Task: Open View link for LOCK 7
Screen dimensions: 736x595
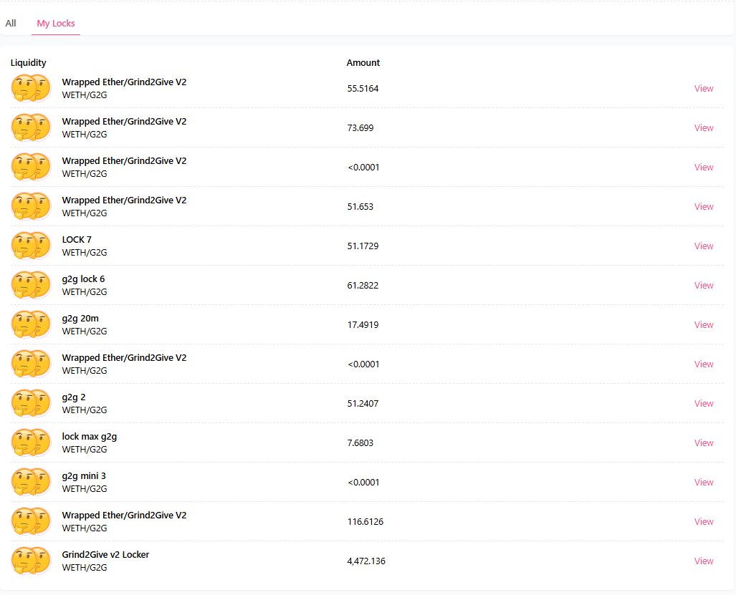Action: click(x=704, y=246)
